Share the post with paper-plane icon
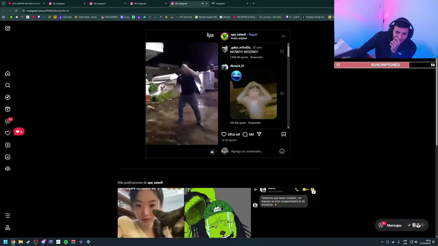 pyautogui.click(x=259, y=134)
